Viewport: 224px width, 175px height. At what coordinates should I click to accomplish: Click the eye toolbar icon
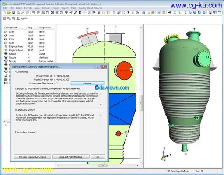[128, 13]
